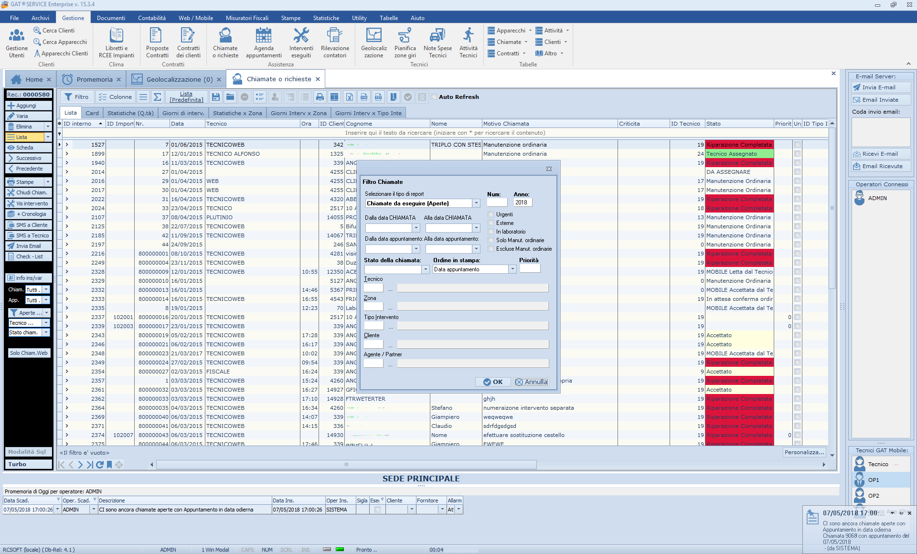Click the printer icon in list toolbar
The height and width of the screenshot is (554, 917).
click(320, 97)
